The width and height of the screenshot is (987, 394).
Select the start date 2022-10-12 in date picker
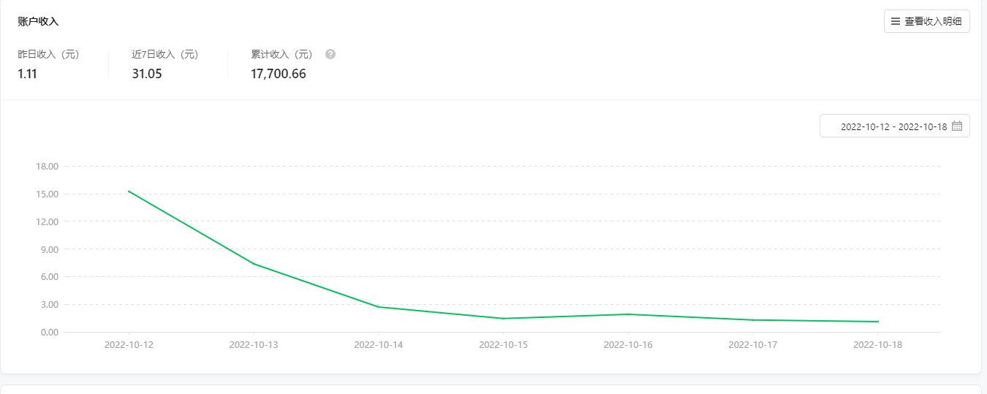coord(865,126)
